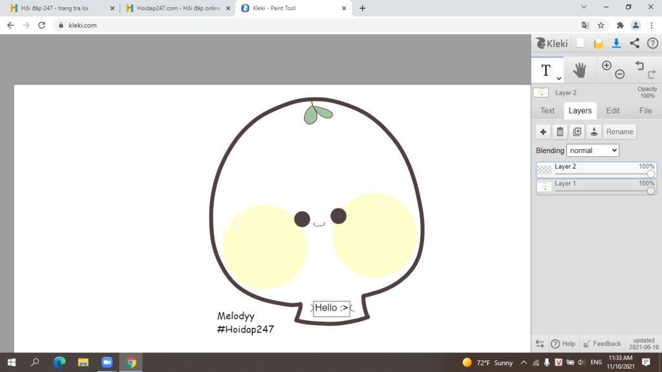Switch to the Layers tab
662x372 pixels.
pyautogui.click(x=580, y=110)
